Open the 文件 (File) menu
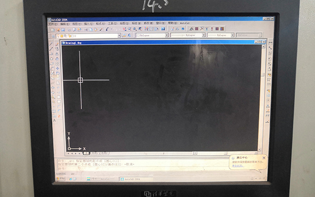This screenshot has width=315, height=197. tap(52, 24)
